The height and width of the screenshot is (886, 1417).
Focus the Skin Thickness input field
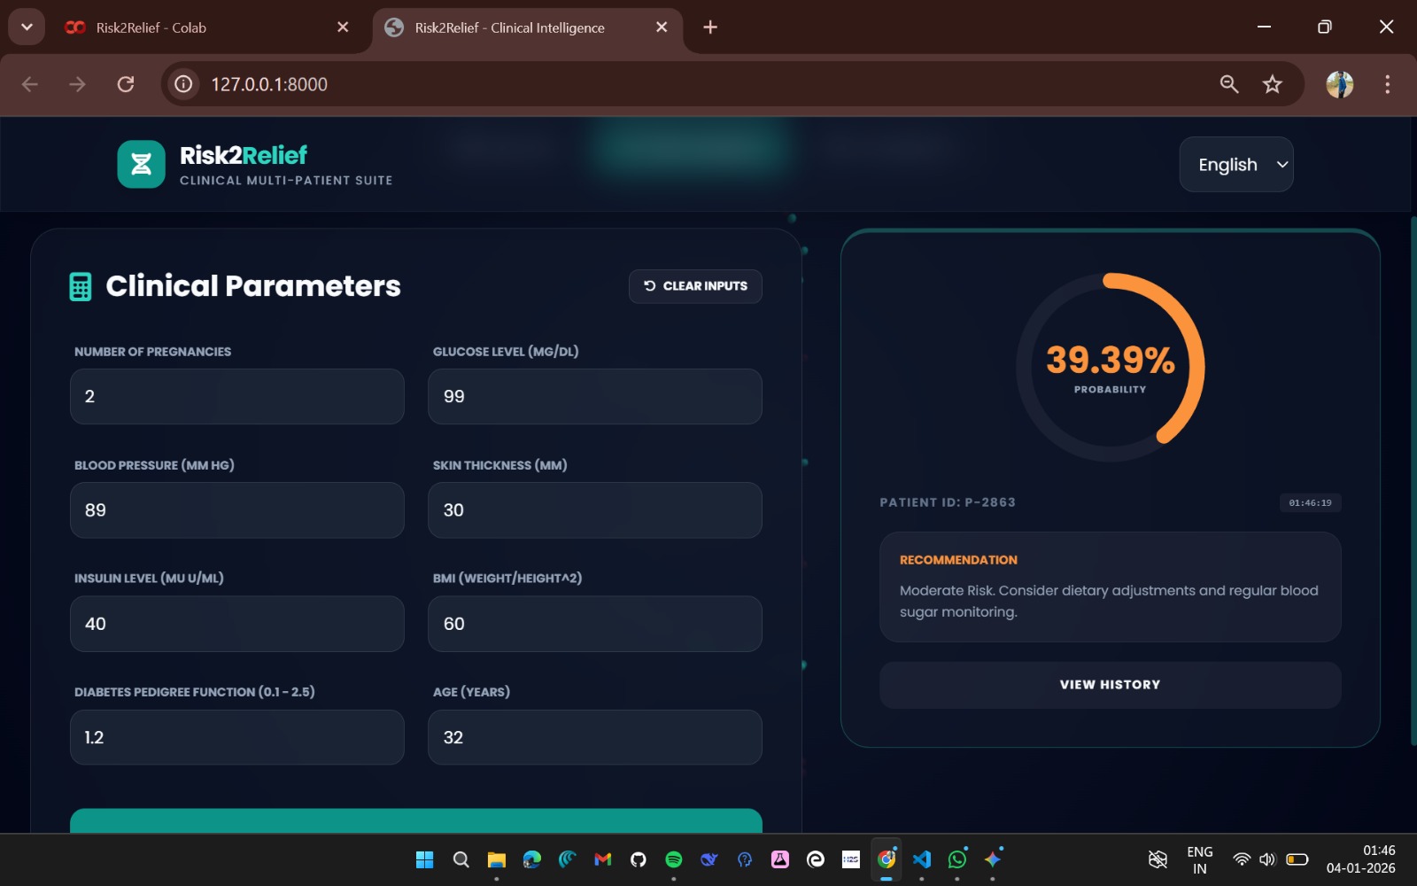click(595, 510)
